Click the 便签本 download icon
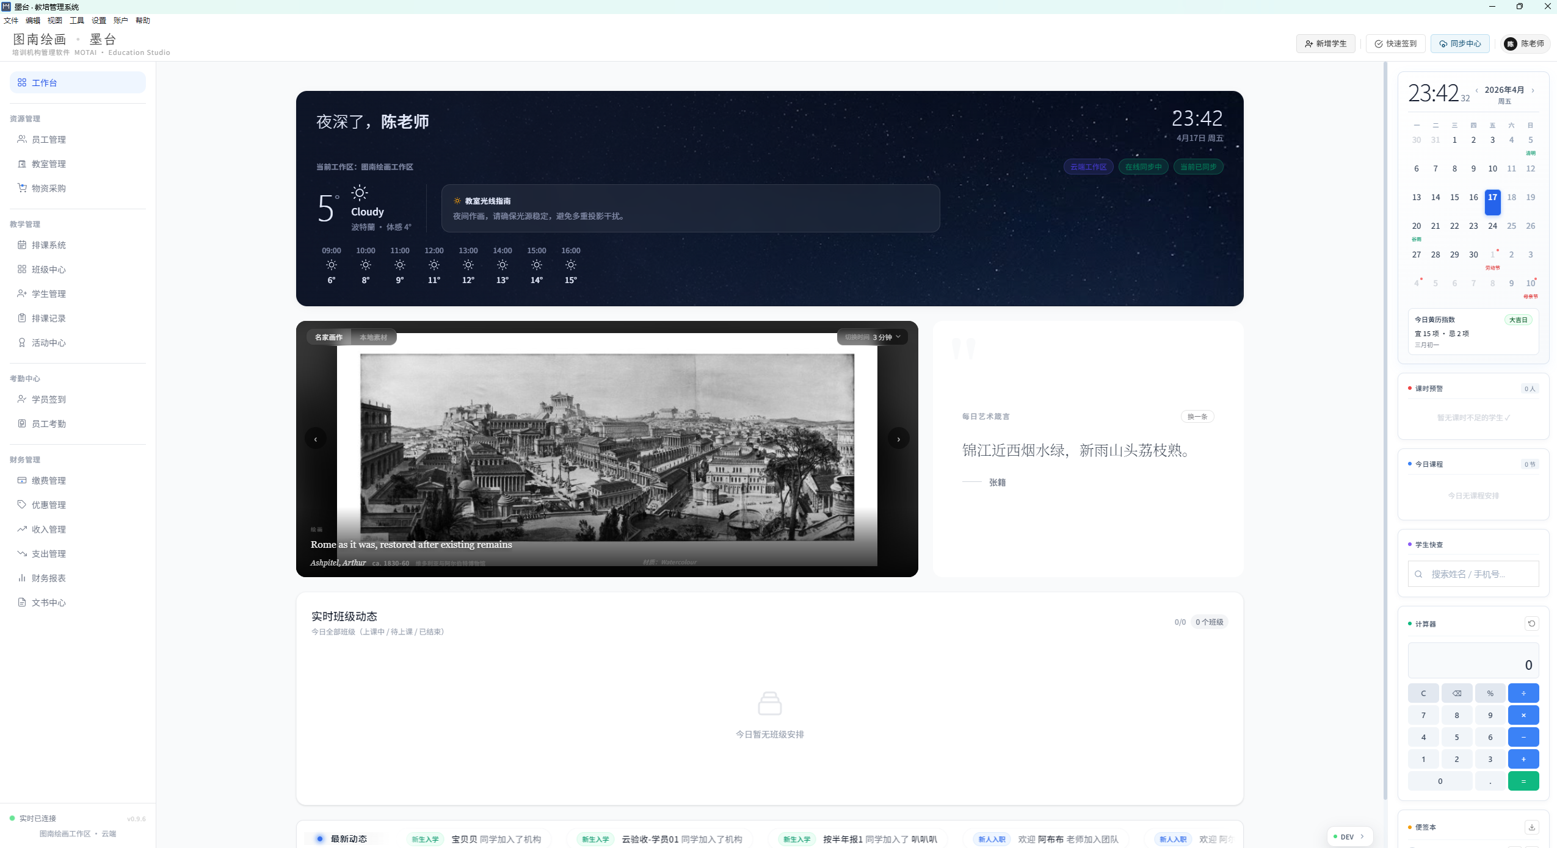The image size is (1557, 848). click(x=1531, y=827)
